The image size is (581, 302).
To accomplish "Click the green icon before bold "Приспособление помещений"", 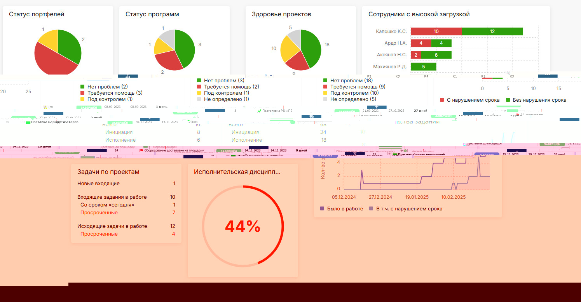I will pos(394,154).
